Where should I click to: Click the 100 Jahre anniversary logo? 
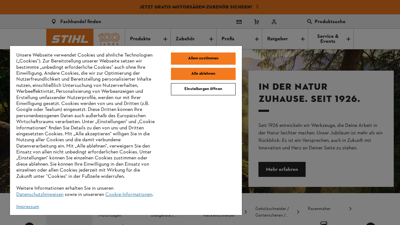(109, 39)
